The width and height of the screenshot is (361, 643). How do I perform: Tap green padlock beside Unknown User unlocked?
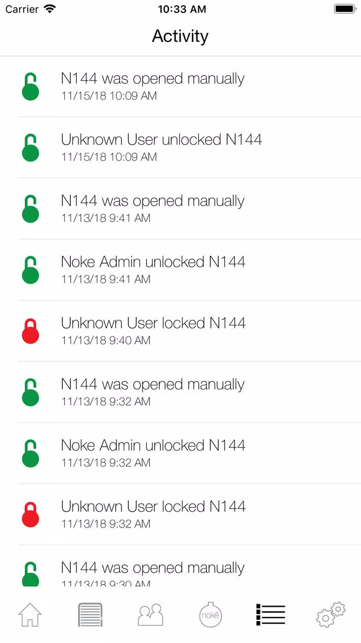click(31, 148)
